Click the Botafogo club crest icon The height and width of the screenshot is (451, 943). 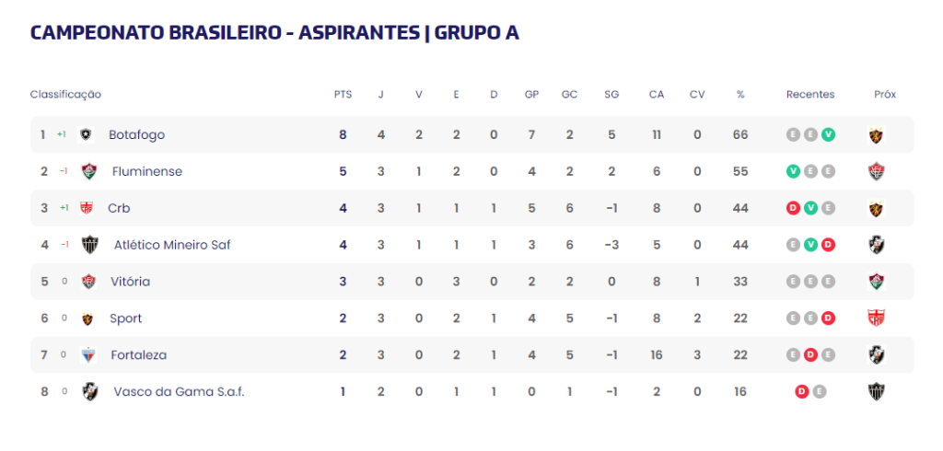pyautogui.click(x=87, y=134)
